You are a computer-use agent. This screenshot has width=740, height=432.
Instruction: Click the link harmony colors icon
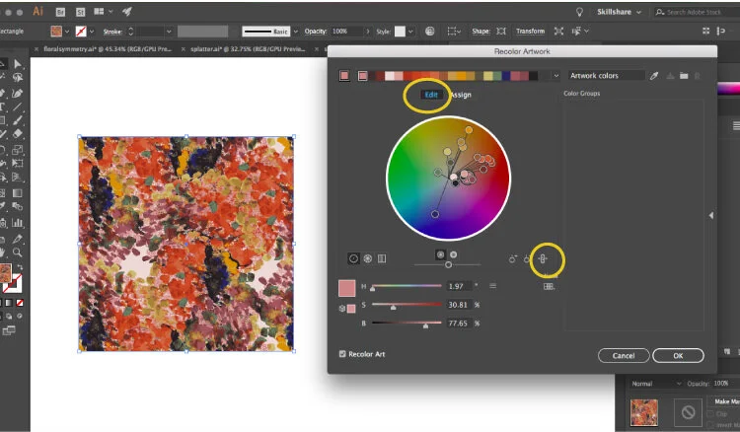pyautogui.click(x=543, y=258)
